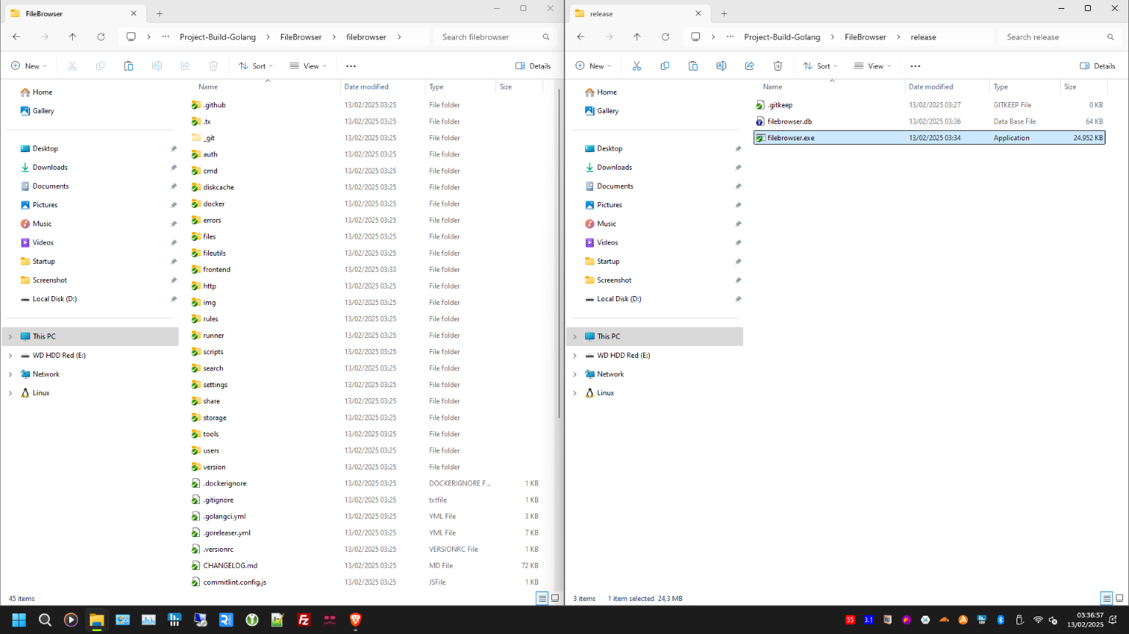Click Paste icon in release window toolbar
1129x634 pixels.
(693, 66)
